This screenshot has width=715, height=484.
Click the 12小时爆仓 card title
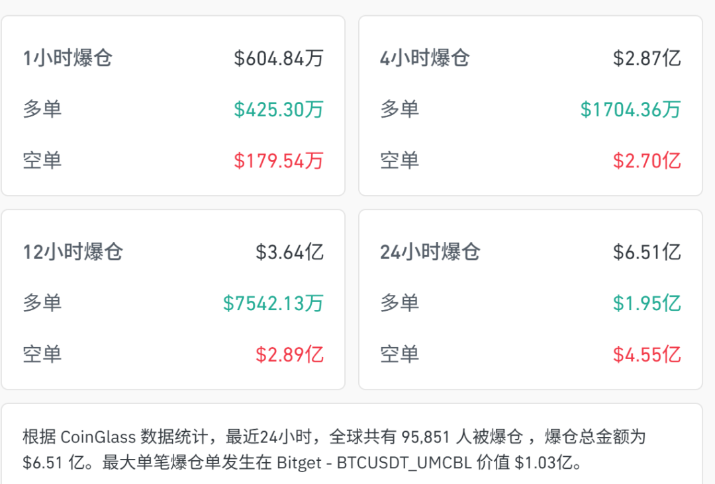click(x=73, y=252)
